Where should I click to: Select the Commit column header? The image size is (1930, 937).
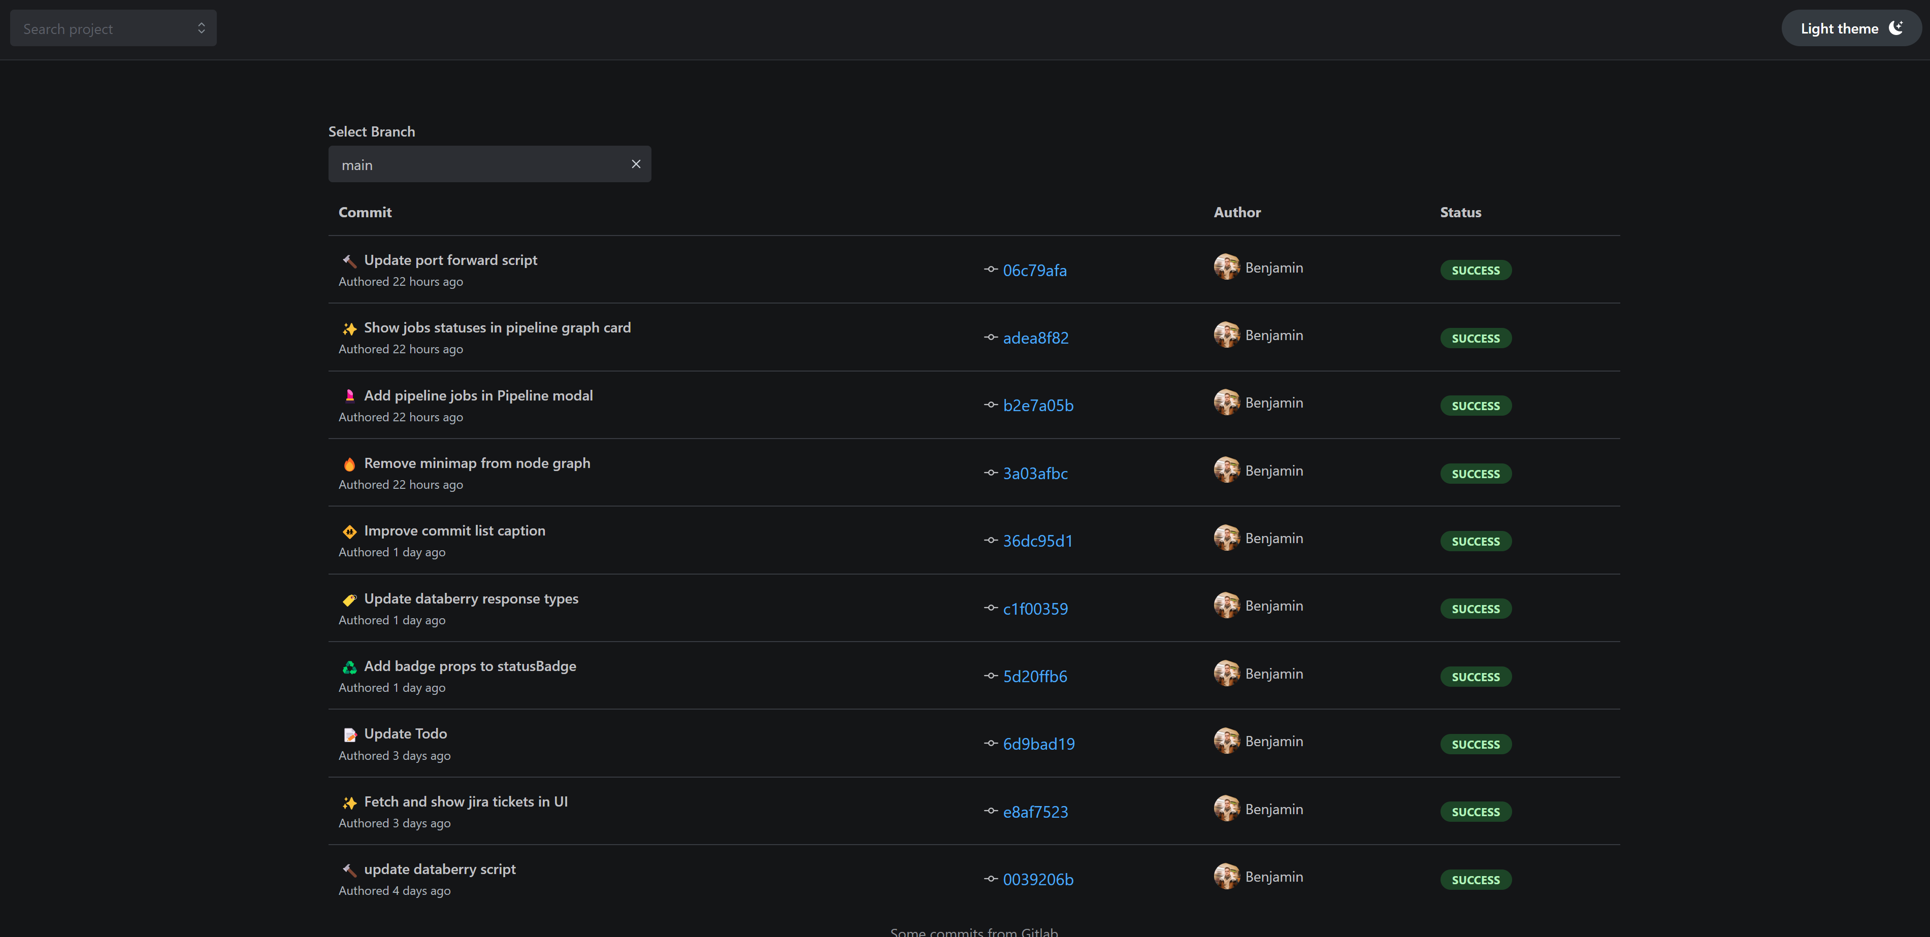pos(365,212)
